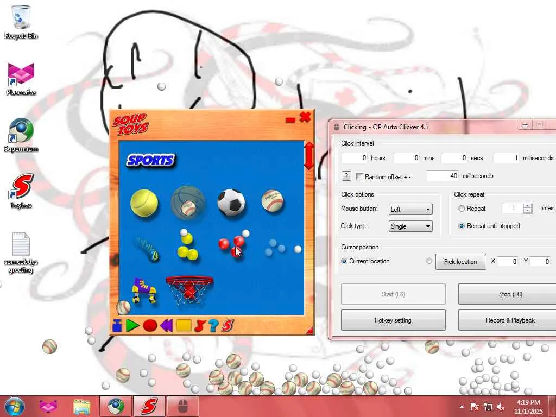Select the Toybox desktop shortcut

[x=21, y=192]
